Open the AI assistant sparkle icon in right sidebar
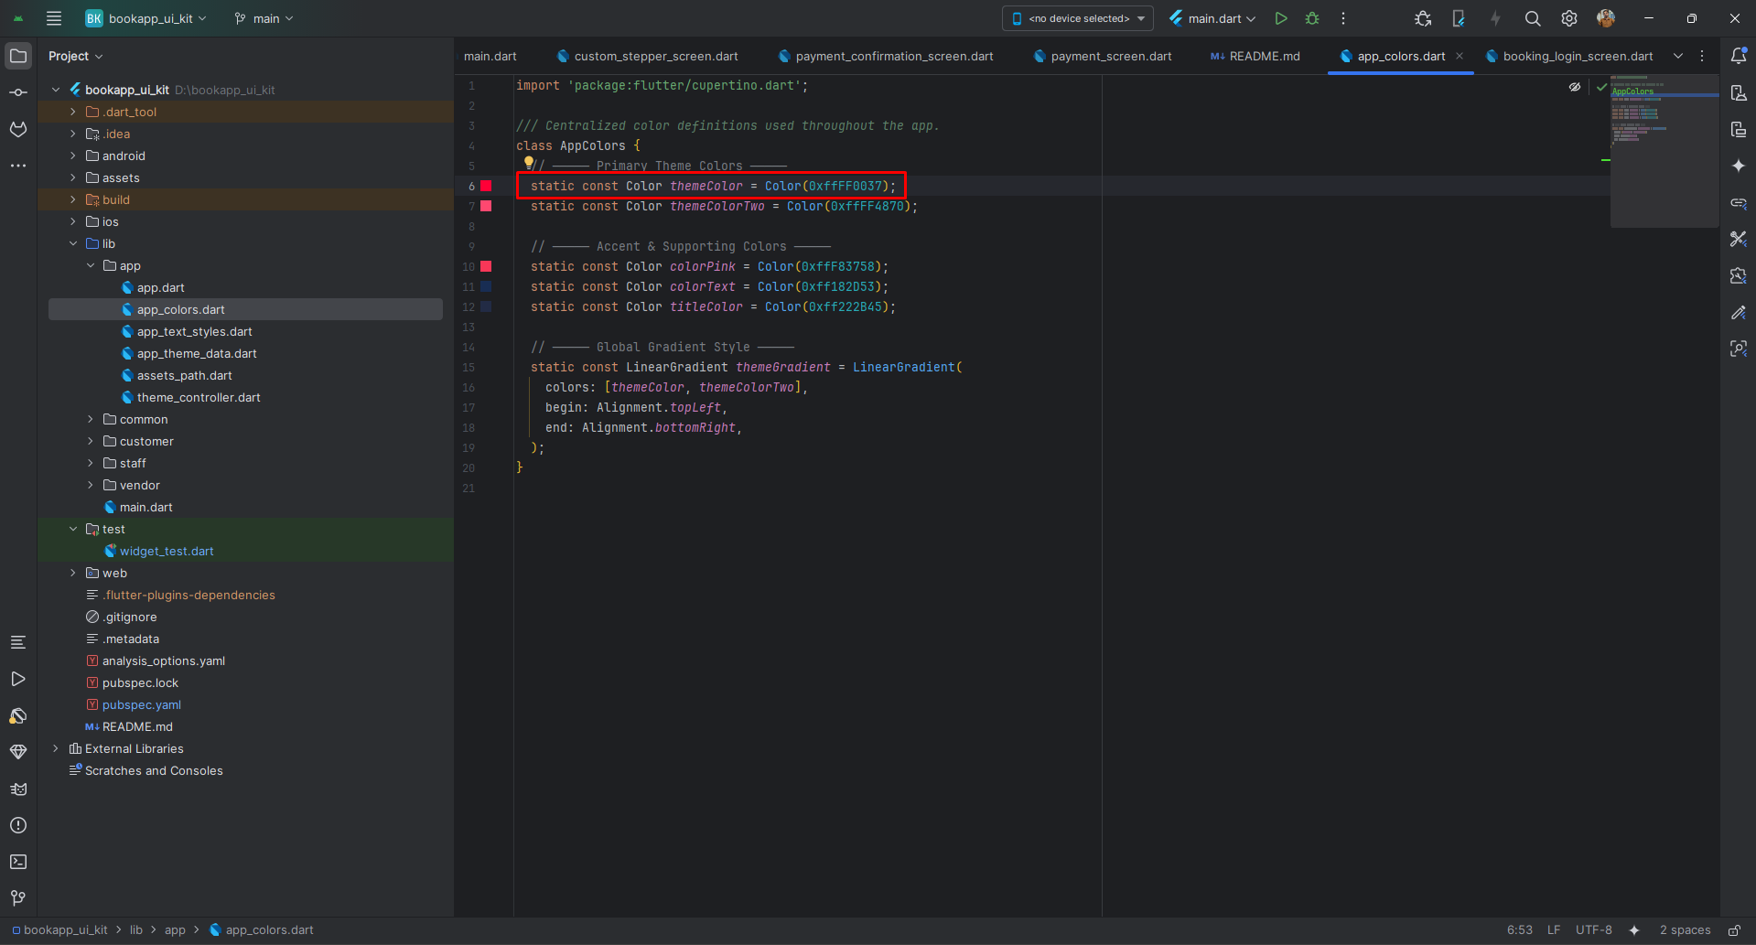The width and height of the screenshot is (1756, 945). tap(1739, 166)
